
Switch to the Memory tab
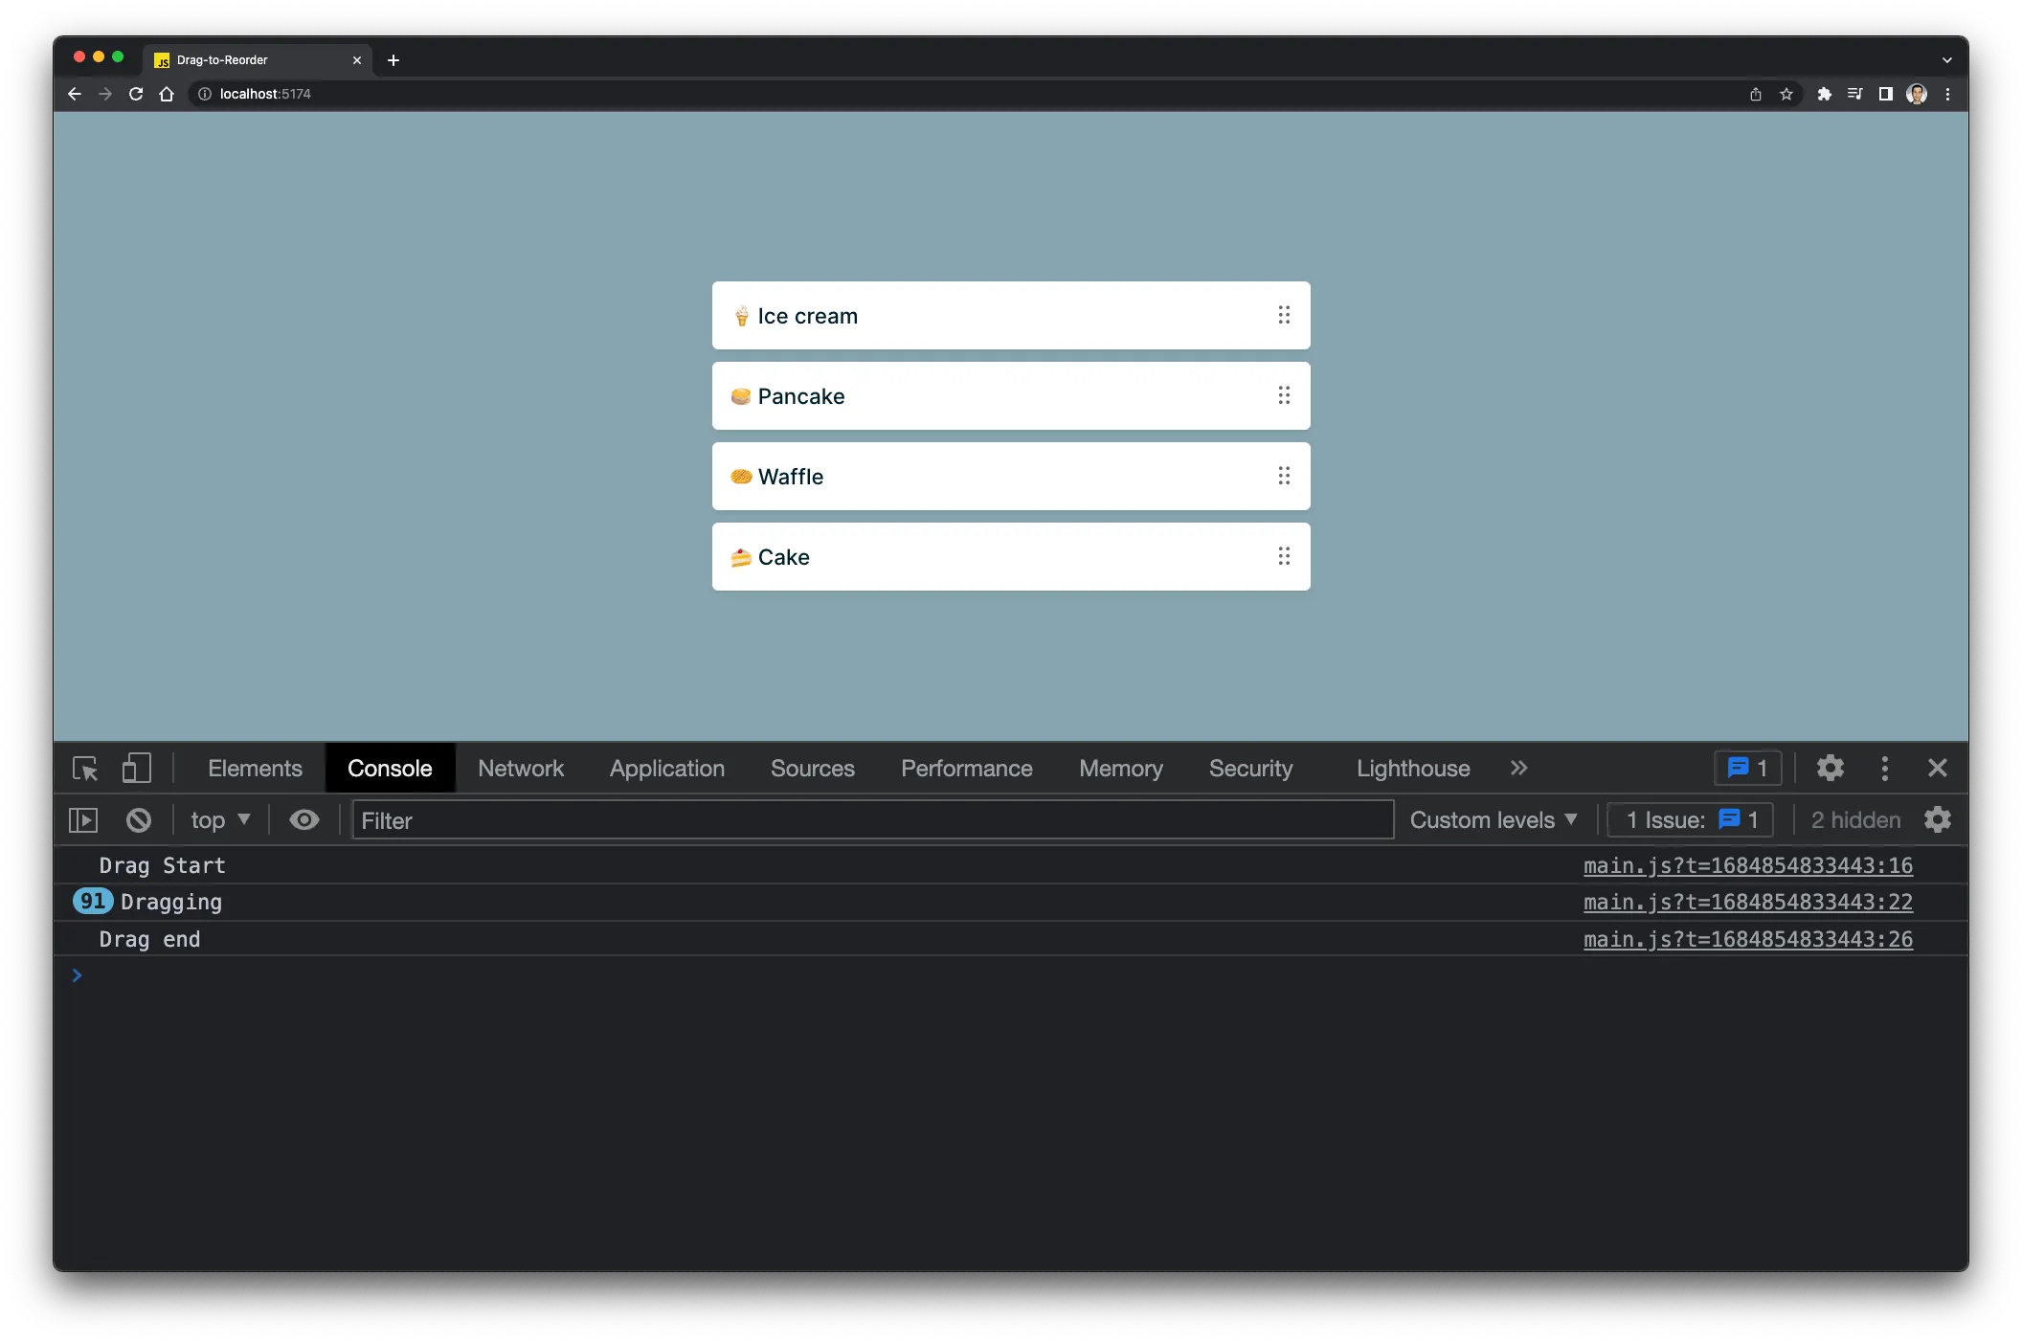pyautogui.click(x=1121, y=769)
